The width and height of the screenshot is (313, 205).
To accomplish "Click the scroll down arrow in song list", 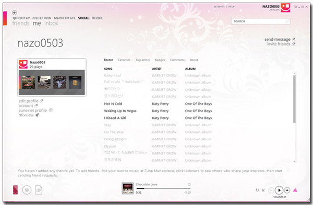I will [294, 161].
